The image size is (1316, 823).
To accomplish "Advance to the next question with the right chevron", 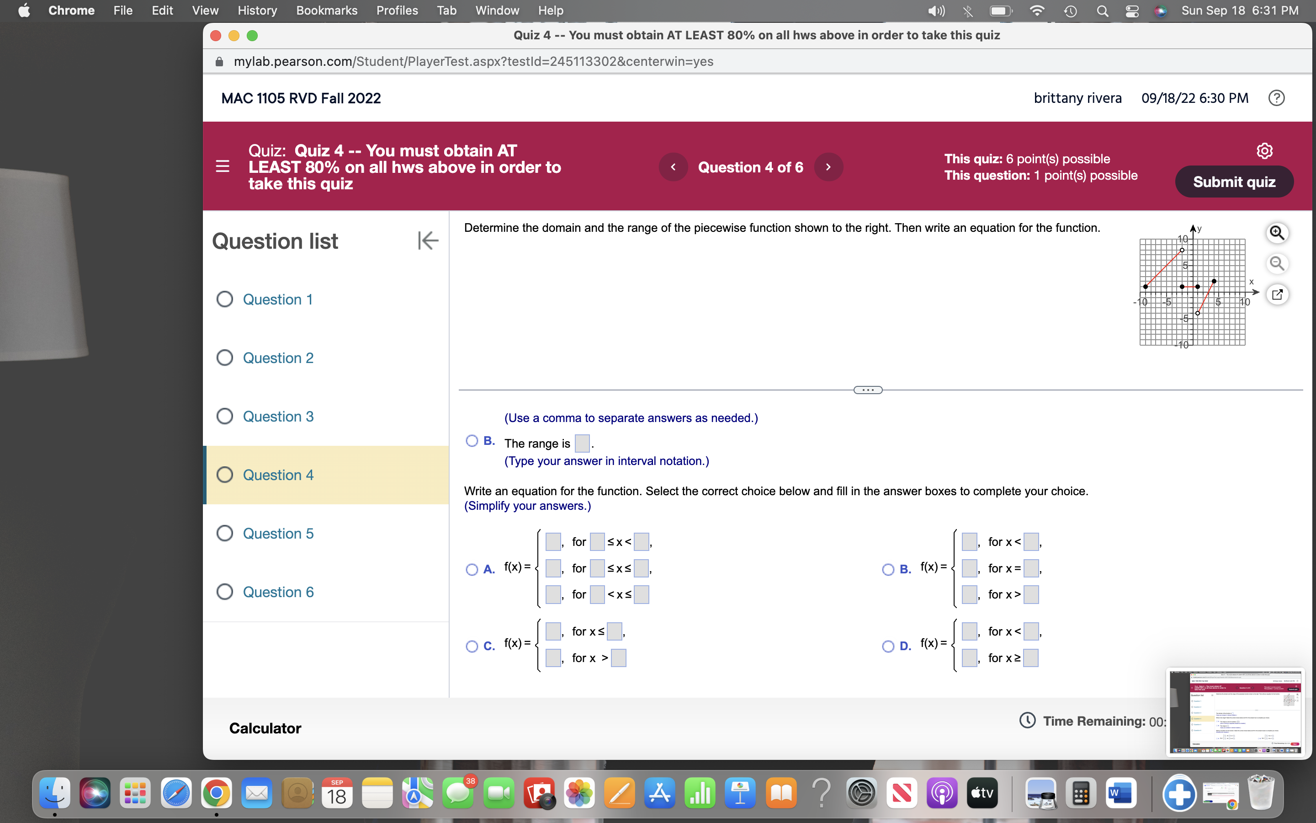I will click(x=828, y=167).
